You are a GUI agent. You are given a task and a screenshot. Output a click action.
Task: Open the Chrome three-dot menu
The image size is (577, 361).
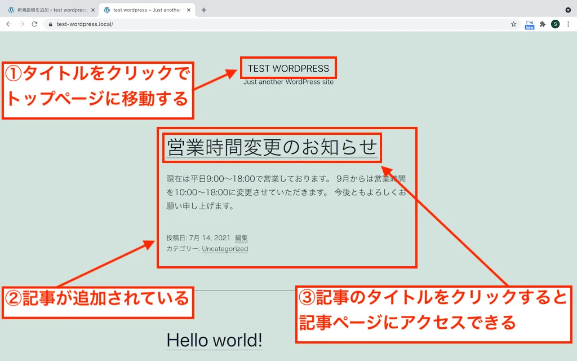click(x=568, y=24)
